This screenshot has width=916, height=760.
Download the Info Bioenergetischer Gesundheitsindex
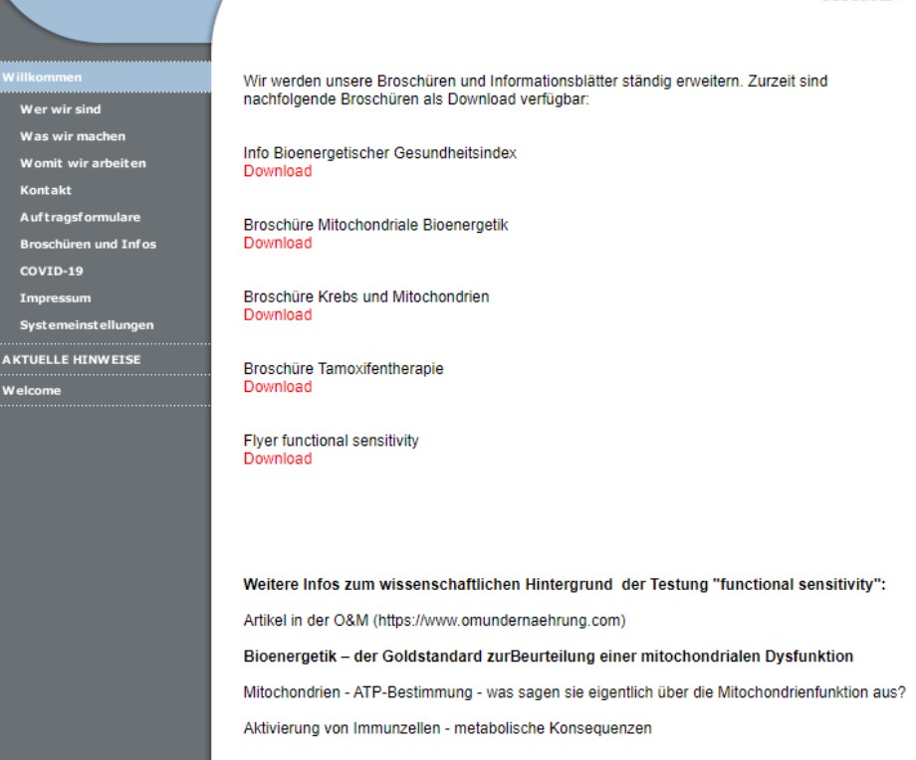[277, 171]
